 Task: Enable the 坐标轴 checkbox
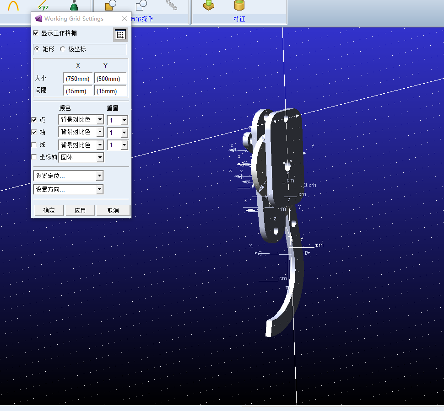click(34, 157)
